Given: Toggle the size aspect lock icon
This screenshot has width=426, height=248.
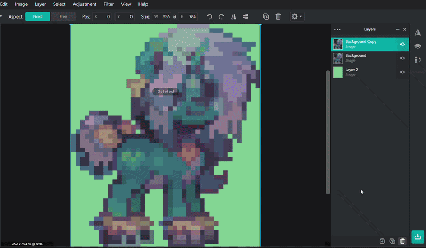Looking at the screenshot, I should pyautogui.click(x=175, y=16).
